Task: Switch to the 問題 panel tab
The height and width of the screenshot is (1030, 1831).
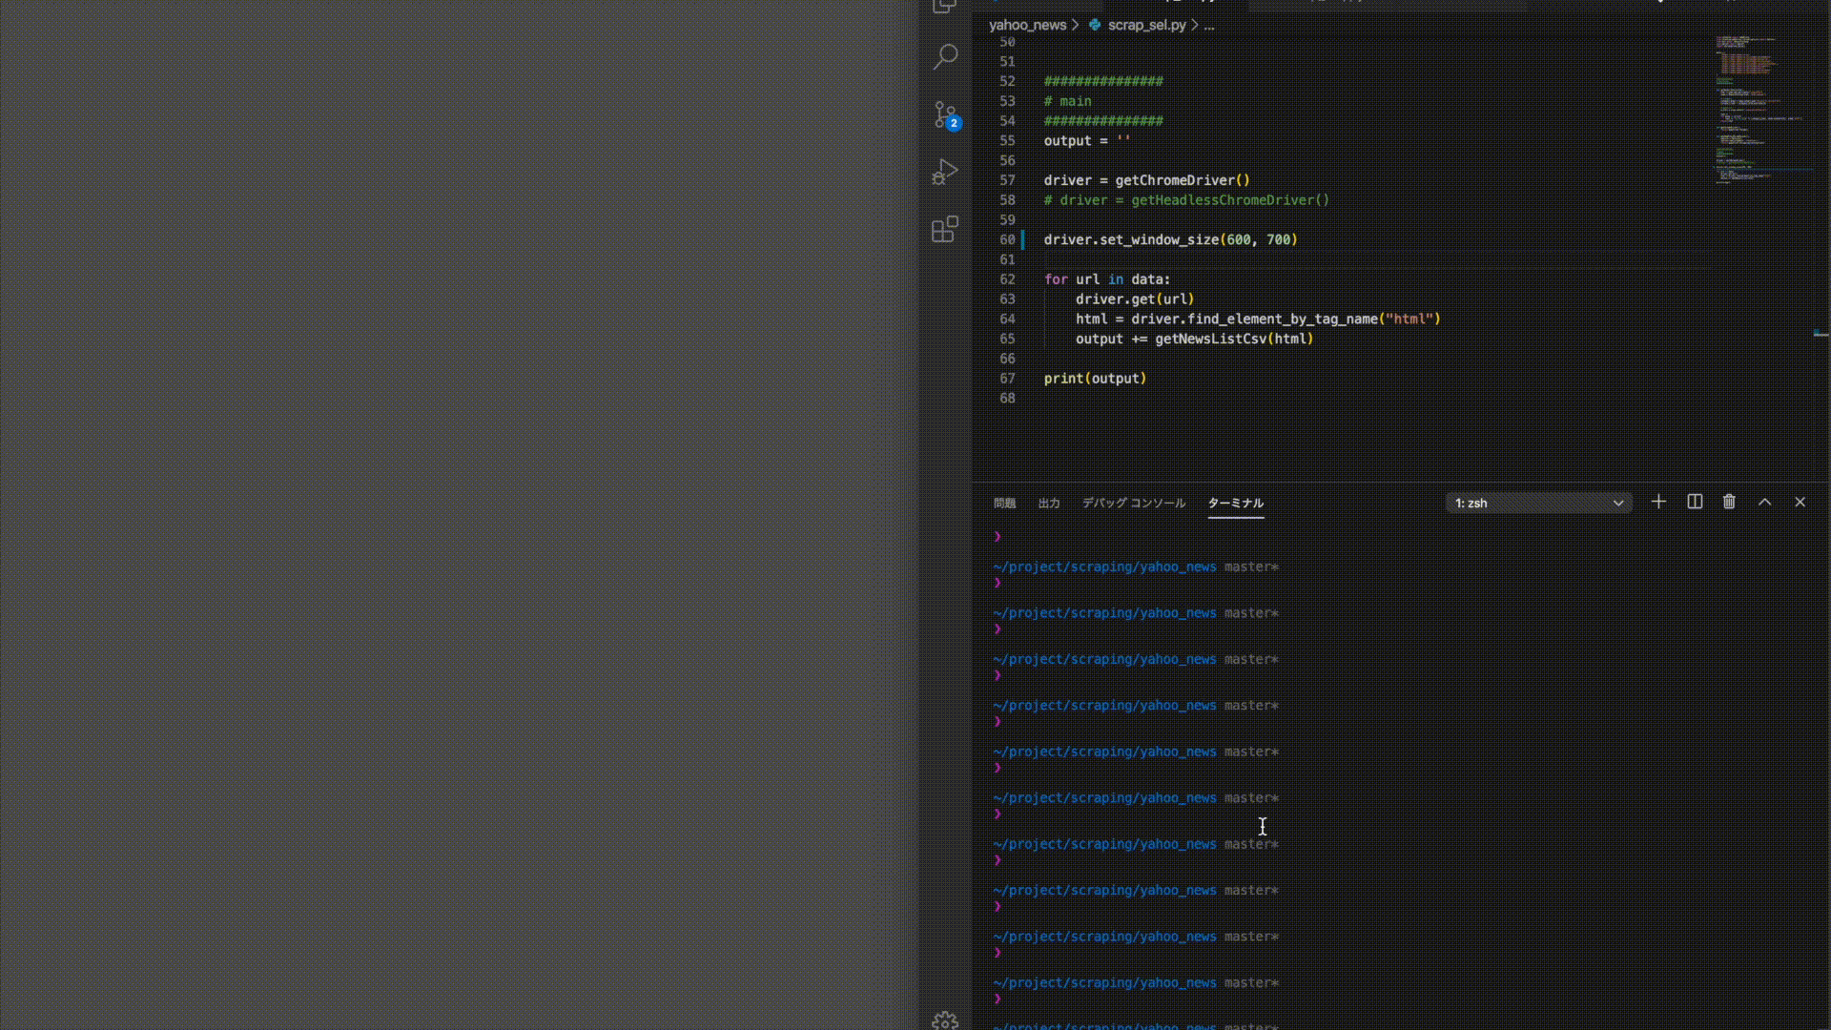Action: (x=1004, y=503)
